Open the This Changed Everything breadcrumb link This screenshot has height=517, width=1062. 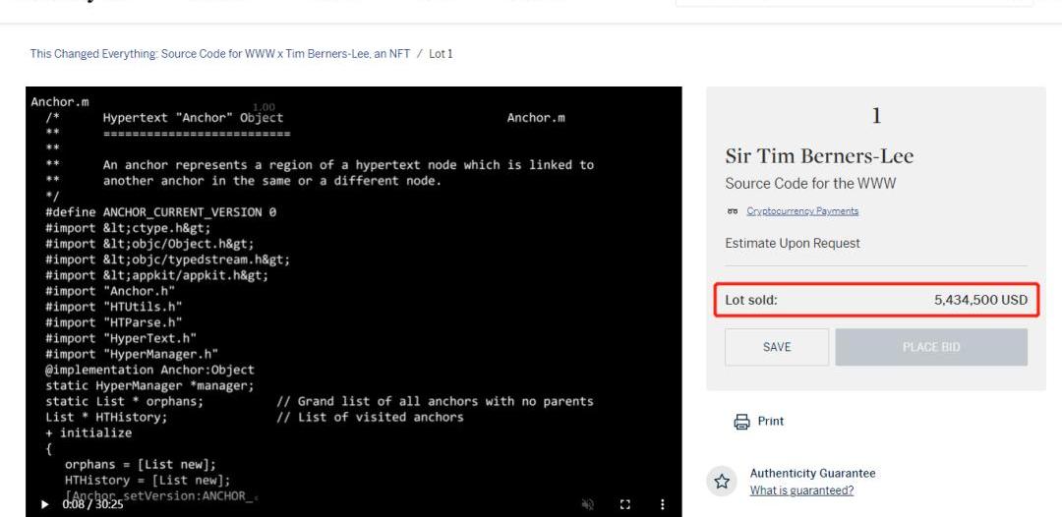pyautogui.click(x=220, y=53)
